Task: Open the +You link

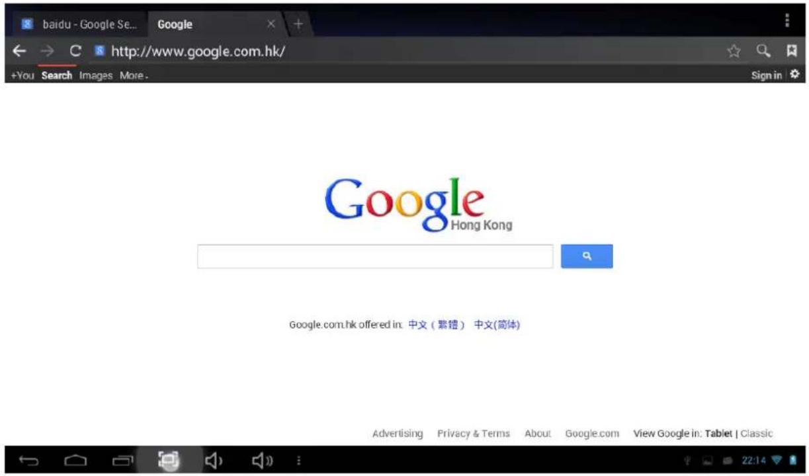Action: pyautogui.click(x=22, y=76)
